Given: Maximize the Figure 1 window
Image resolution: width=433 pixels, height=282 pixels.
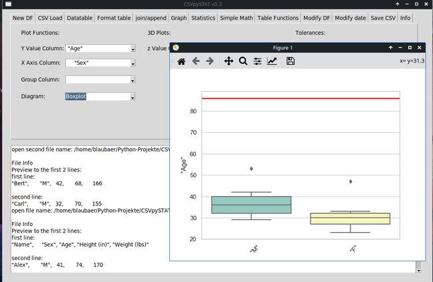Looking at the screenshot, I should pos(410,47).
